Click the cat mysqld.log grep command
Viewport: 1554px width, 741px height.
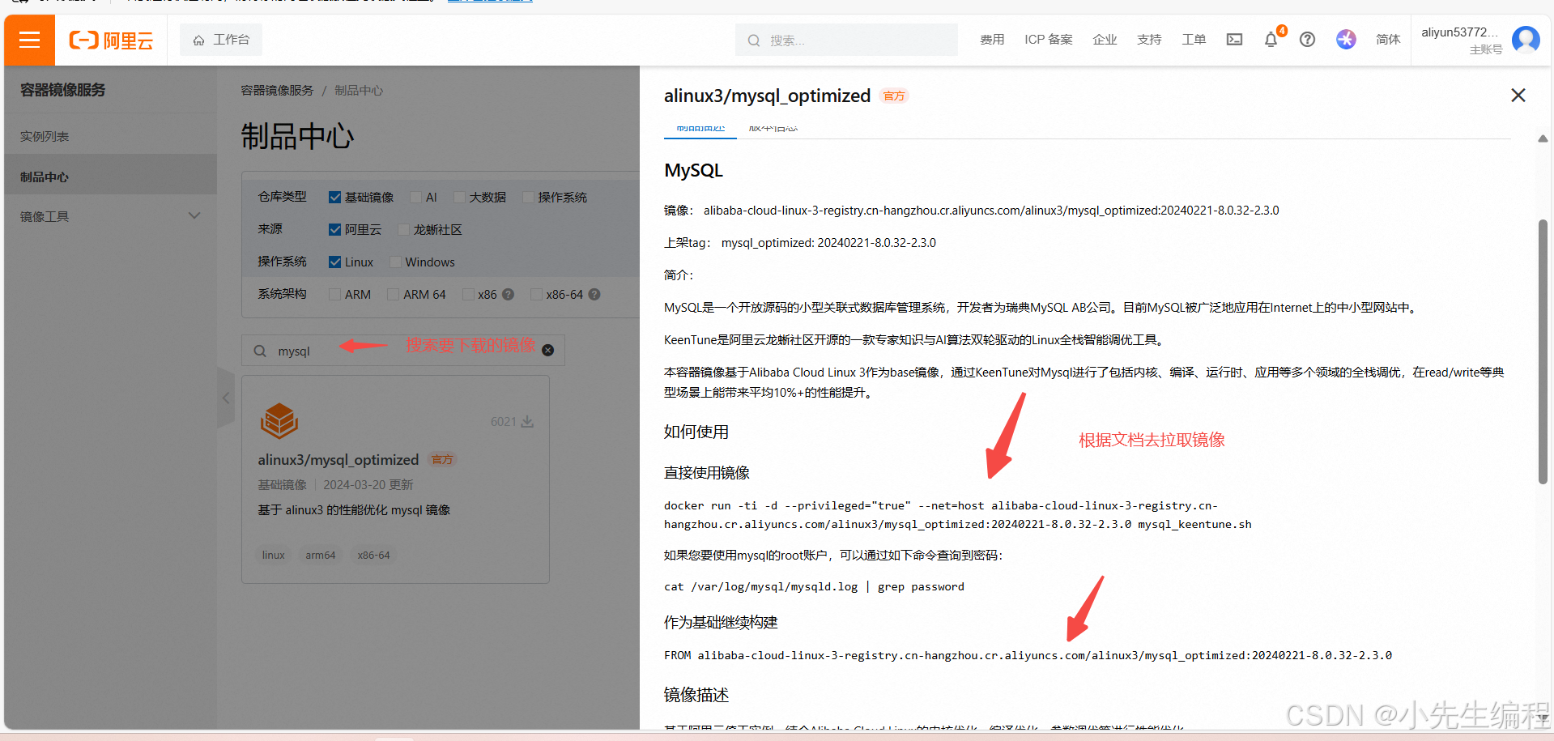(814, 587)
